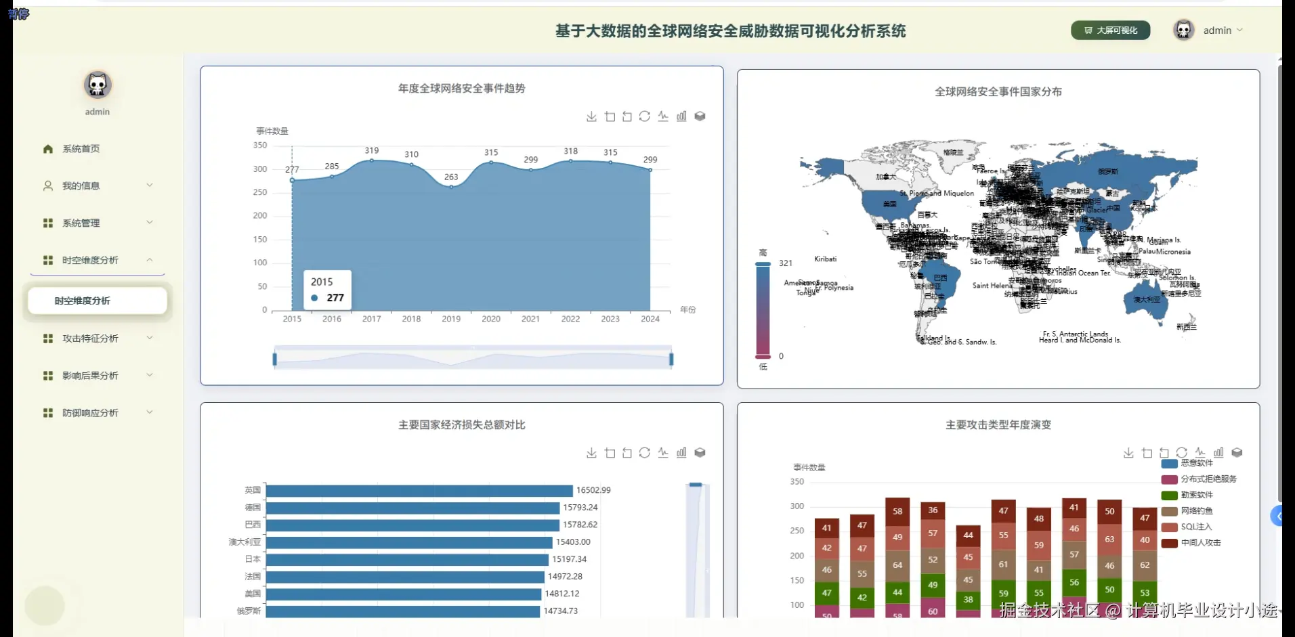The width and height of the screenshot is (1295, 637).
Task: Expand the 我的信息 sidebar menu
Action: coord(98,185)
